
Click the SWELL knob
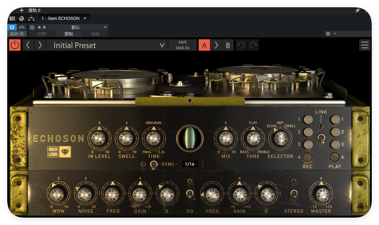click(126, 138)
